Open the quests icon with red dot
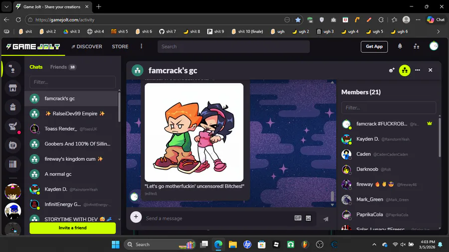 pyautogui.click(x=12, y=126)
